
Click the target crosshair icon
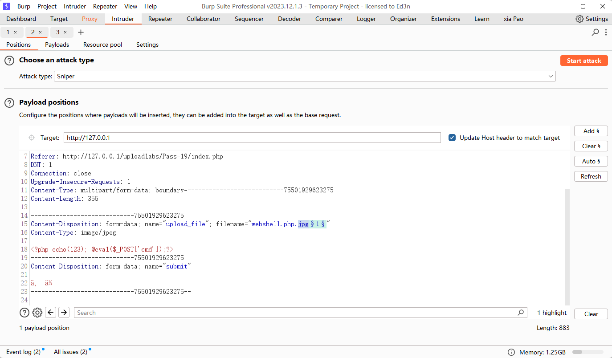32,138
